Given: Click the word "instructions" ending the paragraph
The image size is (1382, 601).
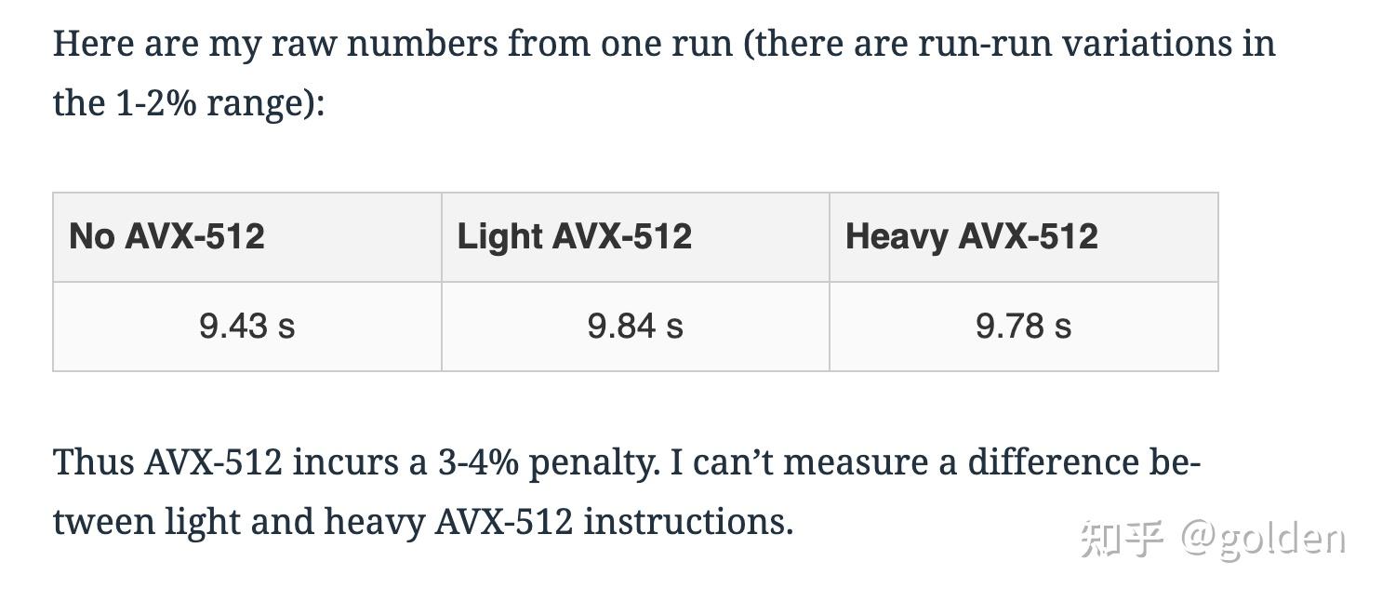Looking at the screenshot, I should coord(687,522).
